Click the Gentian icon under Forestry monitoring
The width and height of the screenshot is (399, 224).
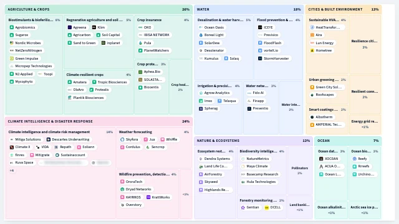pyautogui.click(x=243, y=207)
